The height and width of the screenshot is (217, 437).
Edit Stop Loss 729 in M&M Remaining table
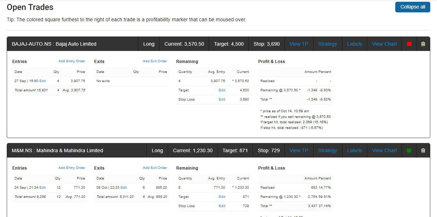(222, 206)
